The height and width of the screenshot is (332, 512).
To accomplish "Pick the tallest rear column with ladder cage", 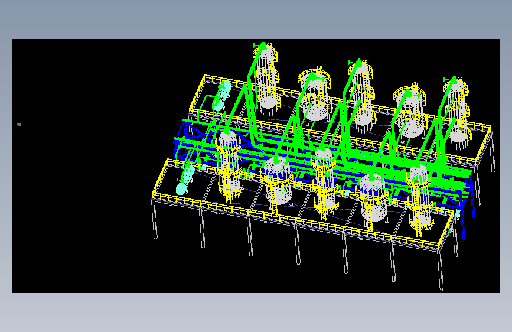I will 266,80.
